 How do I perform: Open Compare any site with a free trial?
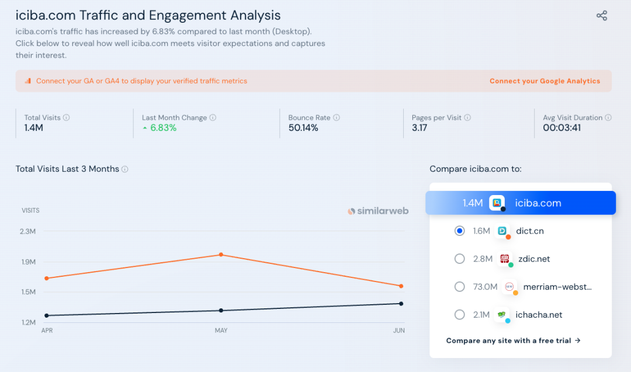pos(513,340)
